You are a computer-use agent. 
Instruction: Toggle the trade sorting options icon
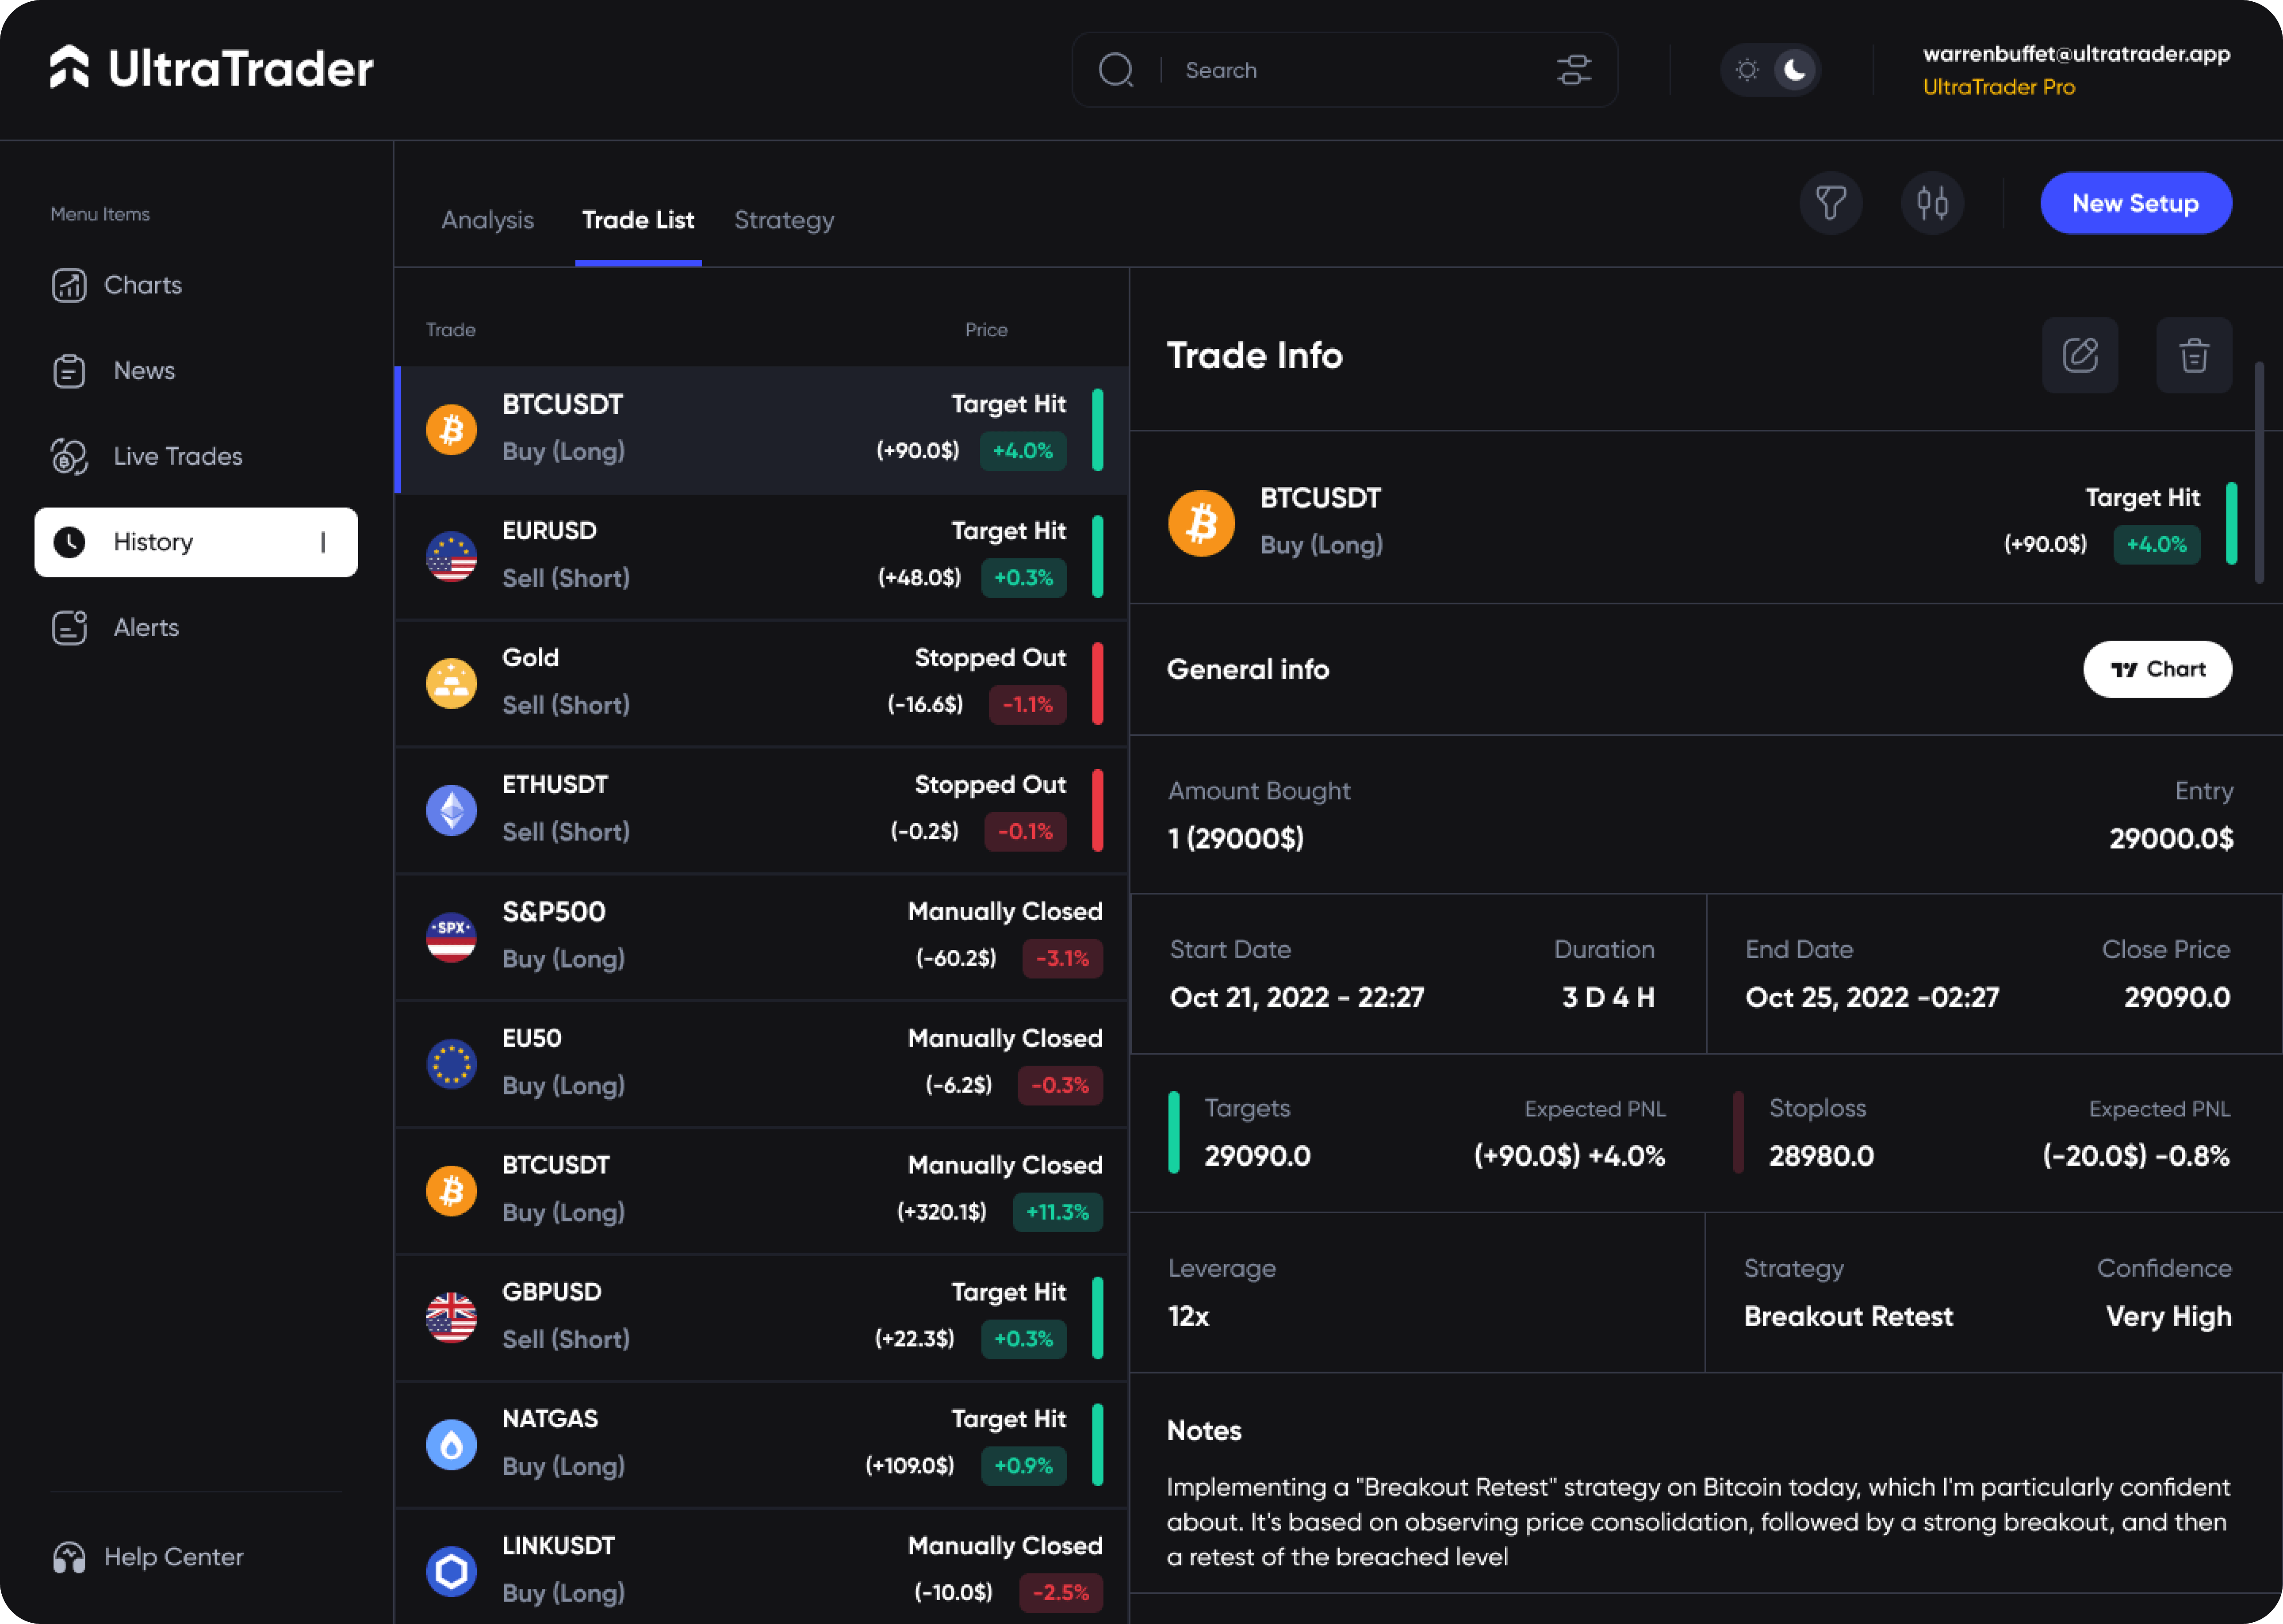[1932, 203]
